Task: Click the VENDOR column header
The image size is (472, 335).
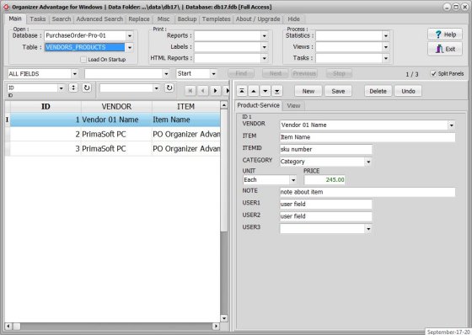Action: coord(116,106)
